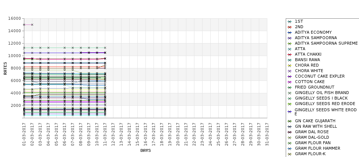Select the ADITYA ECONOMY legend label

[313, 32]
